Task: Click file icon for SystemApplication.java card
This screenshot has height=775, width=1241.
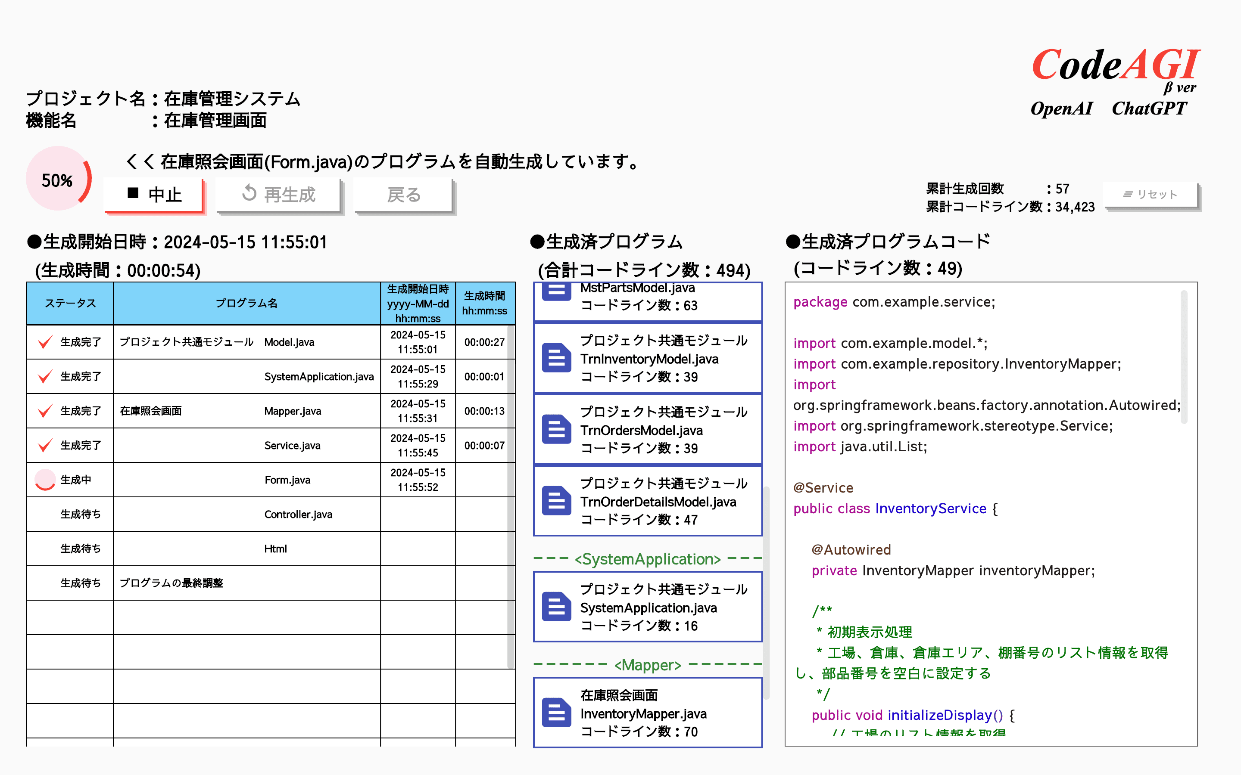Action: (556, 607)
